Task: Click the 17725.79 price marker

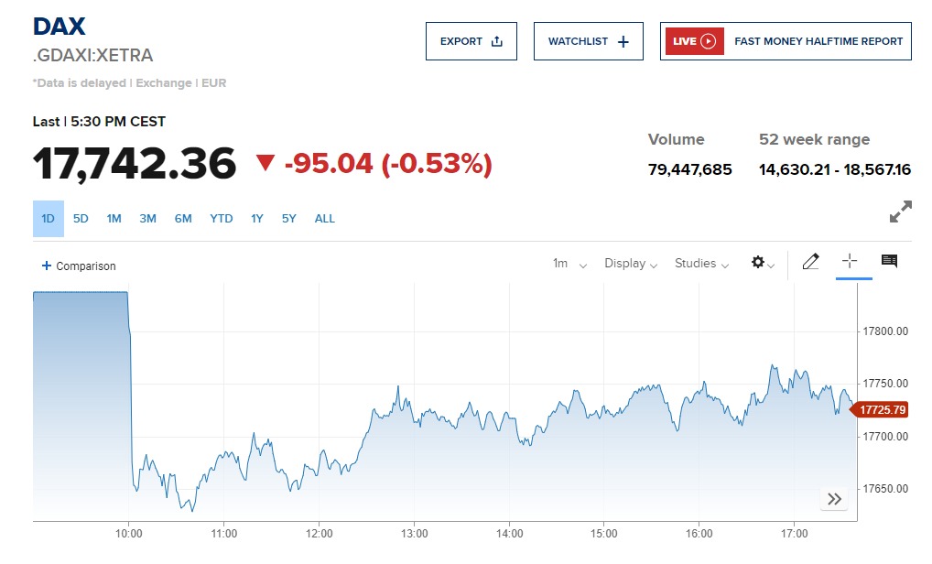Action: (883, 409)
